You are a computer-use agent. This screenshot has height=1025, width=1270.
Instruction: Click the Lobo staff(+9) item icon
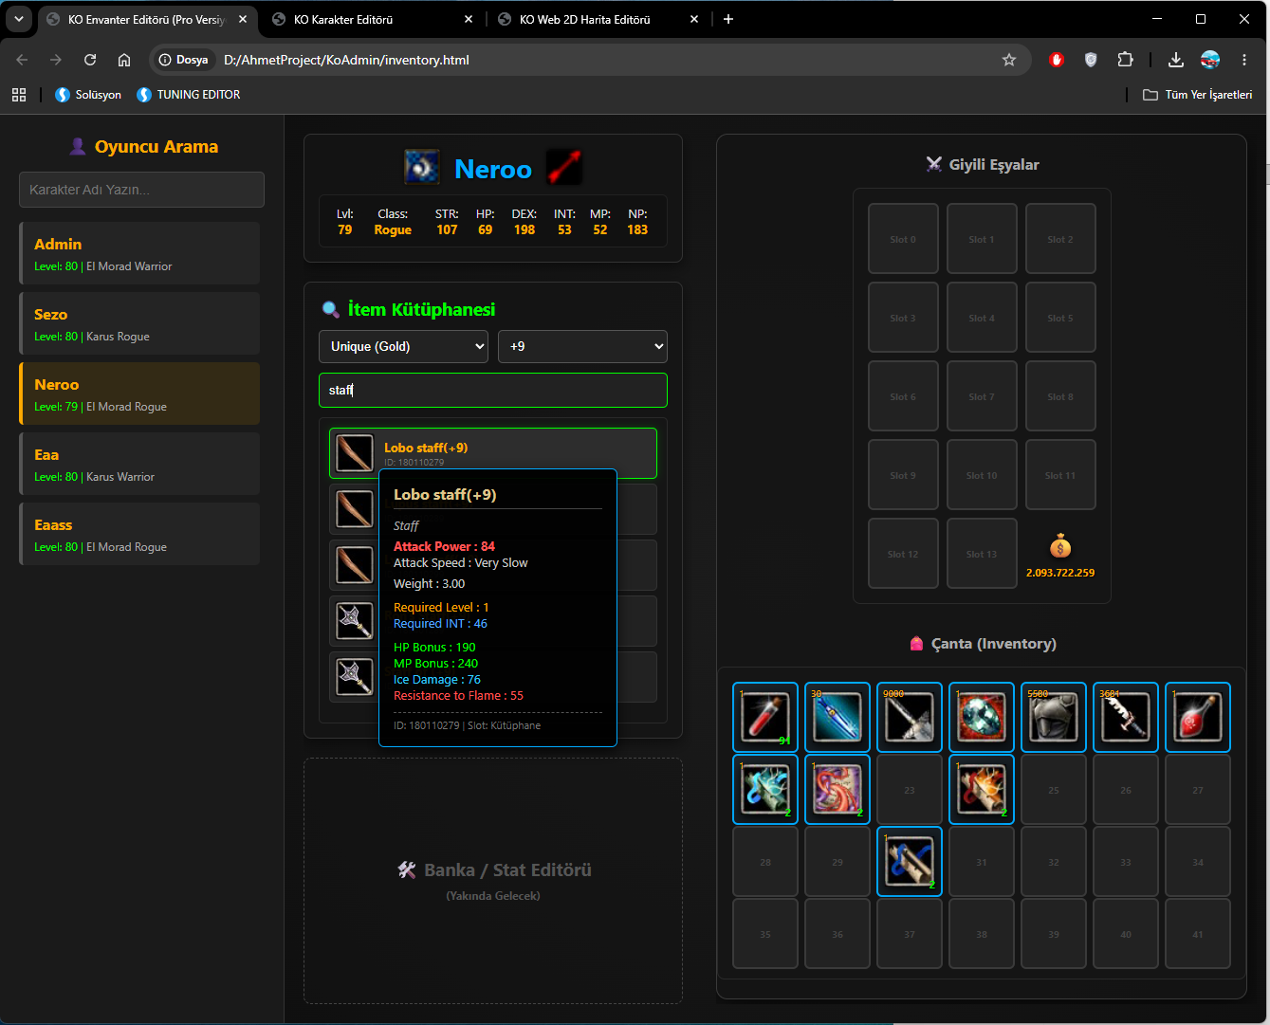355,453
